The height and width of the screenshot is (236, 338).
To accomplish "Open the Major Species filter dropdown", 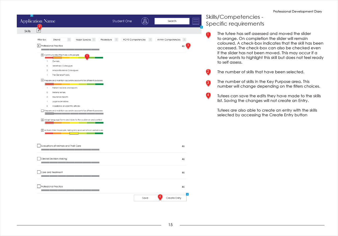I will tap(85, 40).
